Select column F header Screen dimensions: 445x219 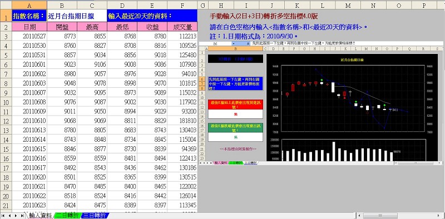pyautogui.click(x=182, y=5)
